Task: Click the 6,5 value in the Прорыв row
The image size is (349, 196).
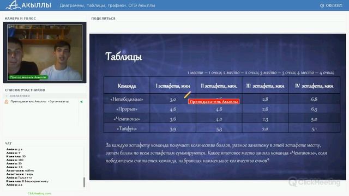Action: 314,109
